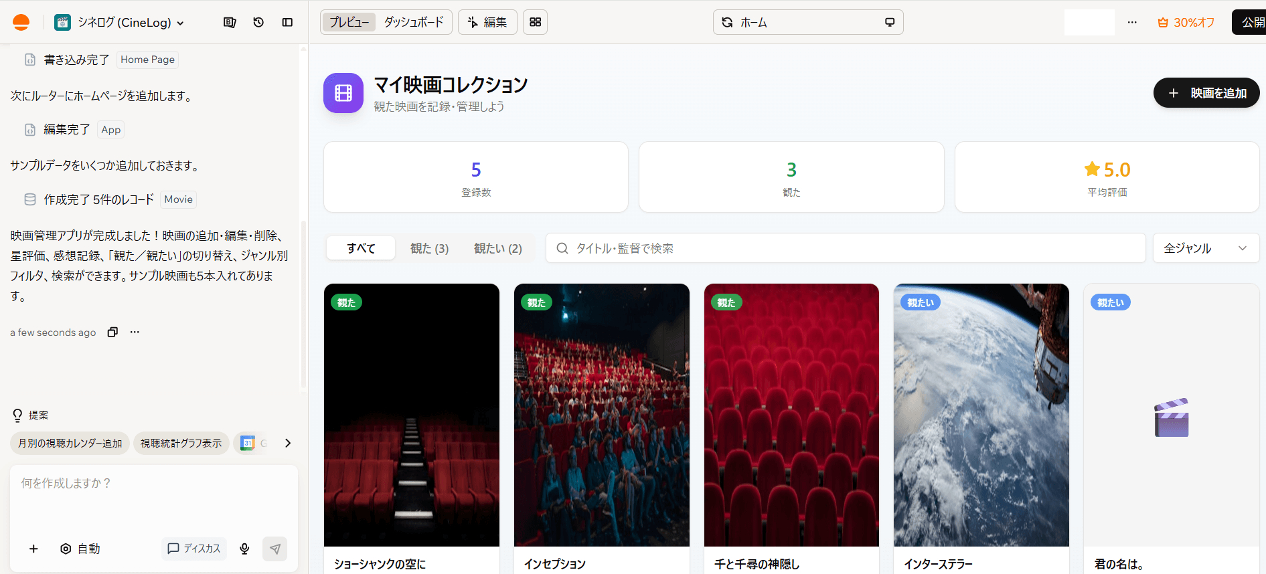Click 観た badge on 千と千尋の神隠し card
This screenshot has width=1266, height=574.
pyautogui.click(x=726, y=302)
